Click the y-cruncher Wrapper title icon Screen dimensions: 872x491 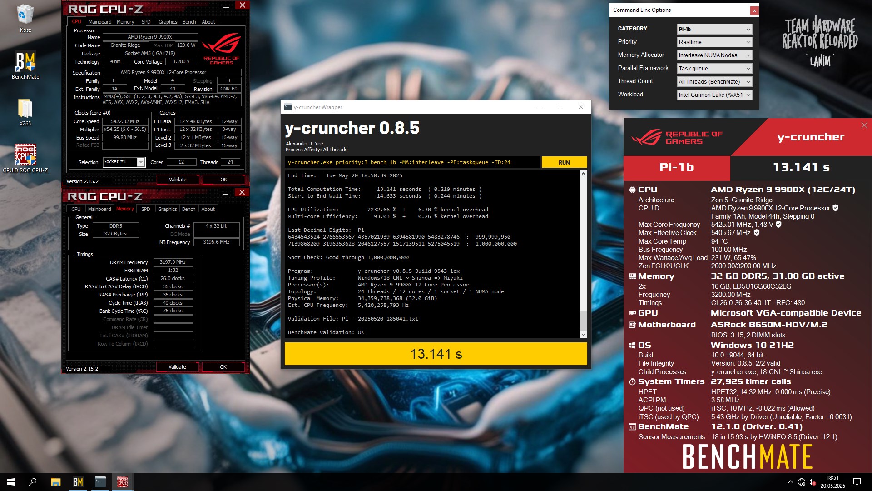click(287, 107)
